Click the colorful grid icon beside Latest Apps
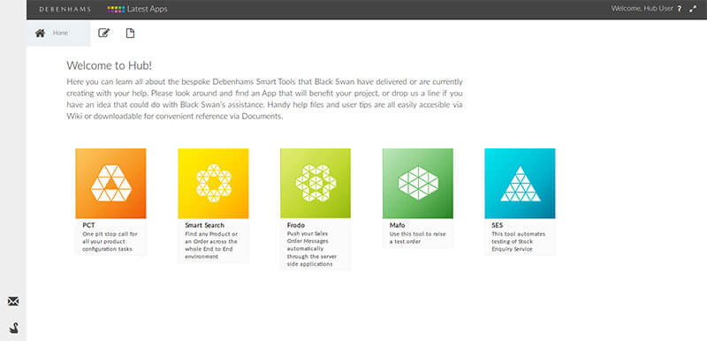 (116, 9)
